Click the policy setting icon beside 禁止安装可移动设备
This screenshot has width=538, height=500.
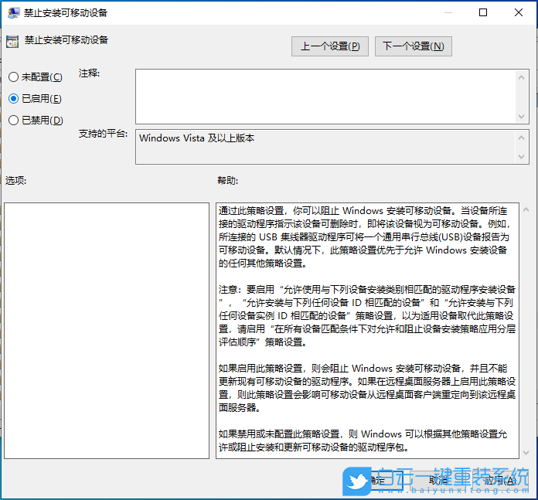coord(12,42)
